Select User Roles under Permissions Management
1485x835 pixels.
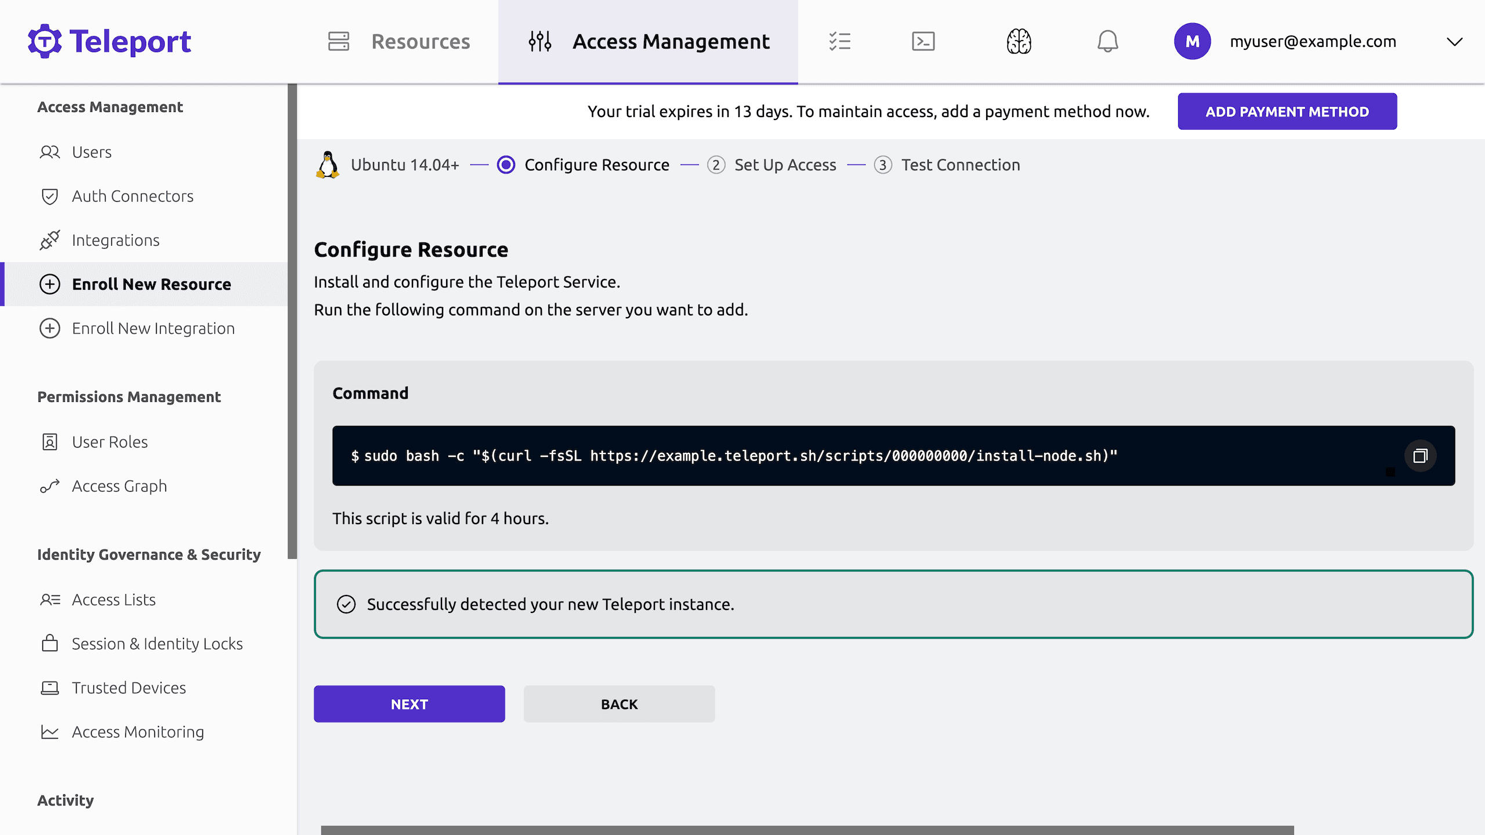pos(109,441)
